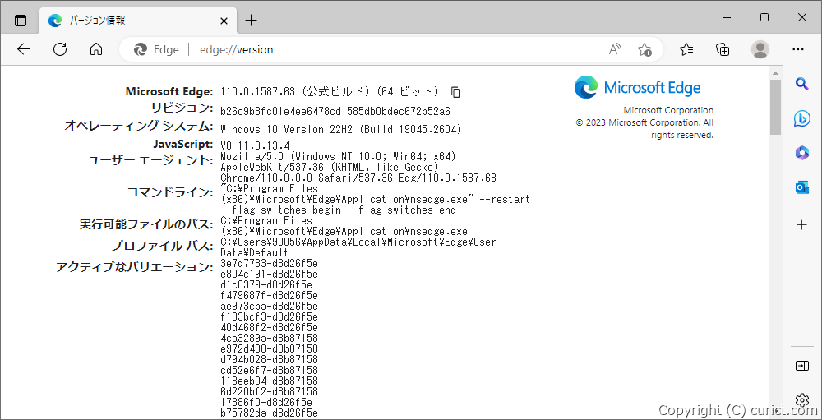Click the AppleWebKit/537.36 line
This screenshot has height=420, width=822.
(x=330, y=168)
